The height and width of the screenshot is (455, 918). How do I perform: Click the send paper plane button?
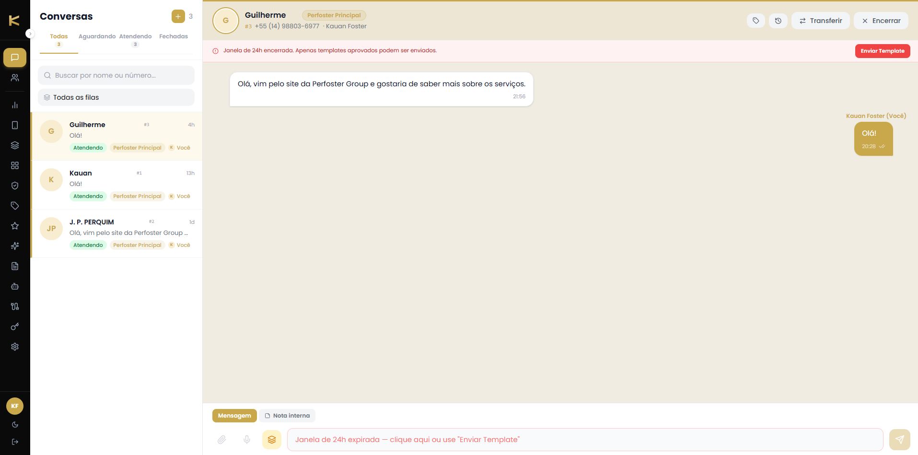point(900,440)
